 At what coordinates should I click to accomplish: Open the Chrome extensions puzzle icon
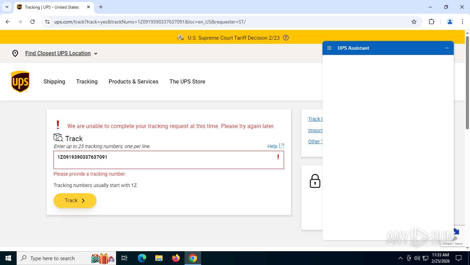click(x=431, y=22)
